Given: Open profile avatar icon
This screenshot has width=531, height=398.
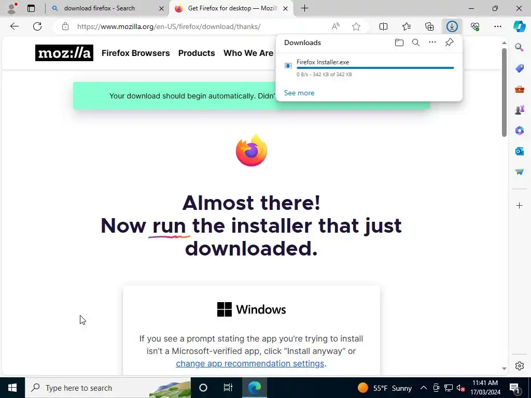Looking at the screenshot, I should pos(12,8).
